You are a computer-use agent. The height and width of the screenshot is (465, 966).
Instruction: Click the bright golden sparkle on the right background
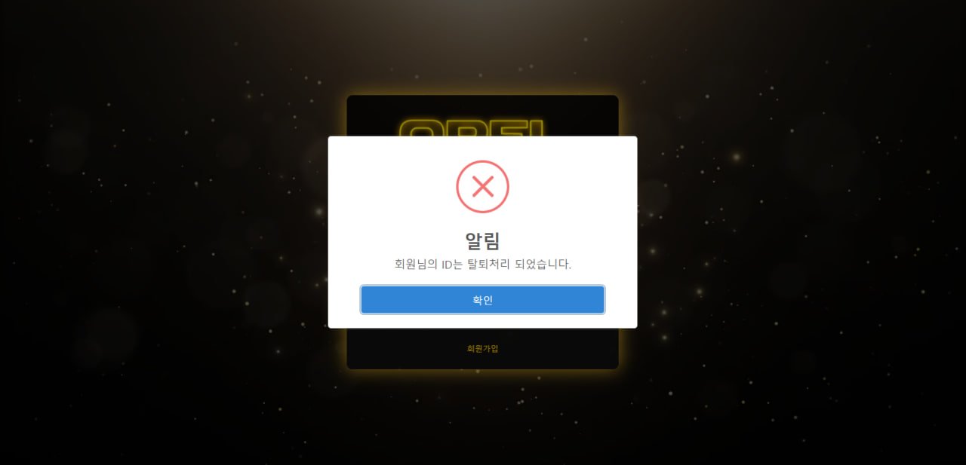(736, 157)
